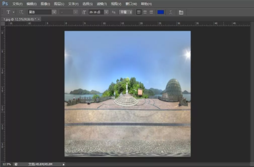Expand the tool preset picker arrow

click(x=14, y=12)
